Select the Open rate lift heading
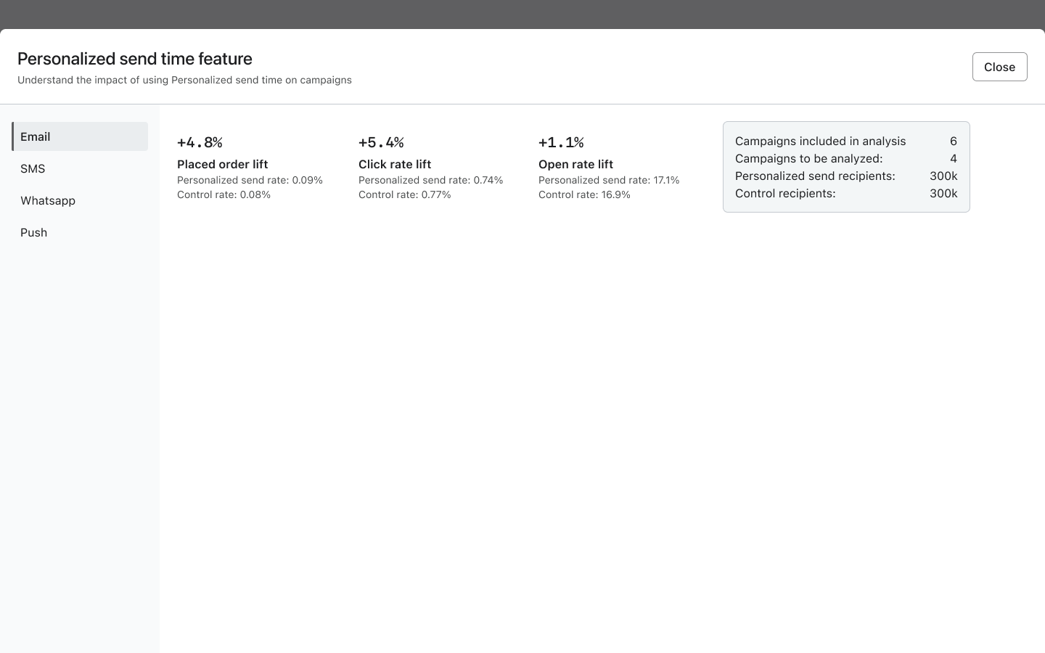The image size is (1045, 653). click(x=575, y=164)
